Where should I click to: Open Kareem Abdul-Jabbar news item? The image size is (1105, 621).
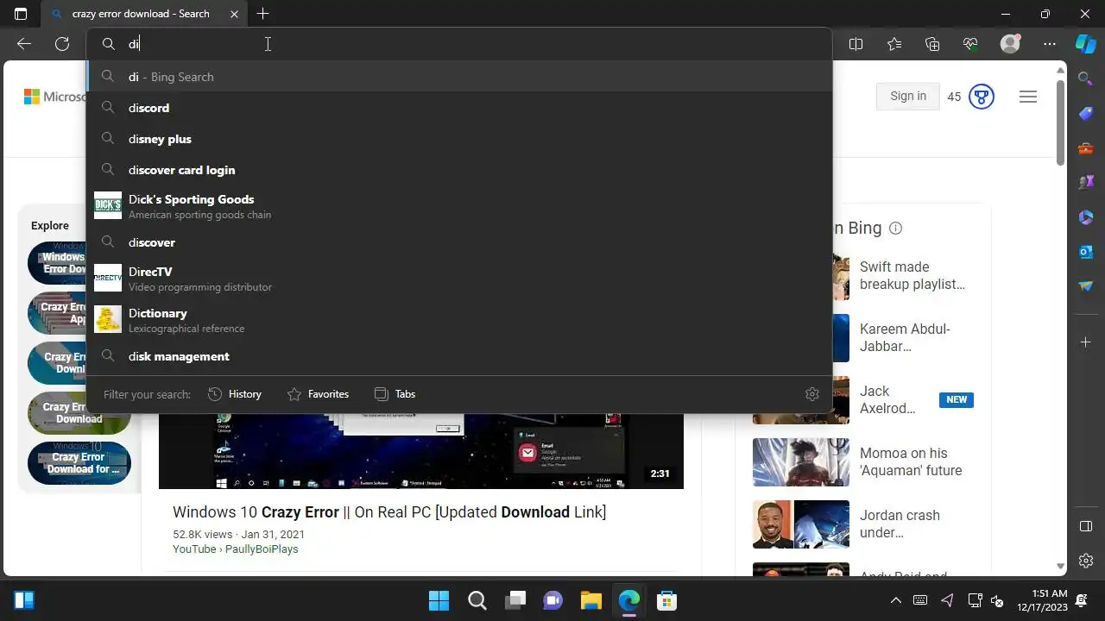[x=905, y=337]
